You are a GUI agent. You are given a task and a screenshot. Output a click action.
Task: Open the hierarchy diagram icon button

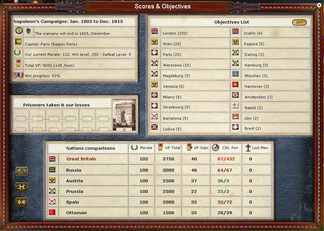(x=22, y=187)
